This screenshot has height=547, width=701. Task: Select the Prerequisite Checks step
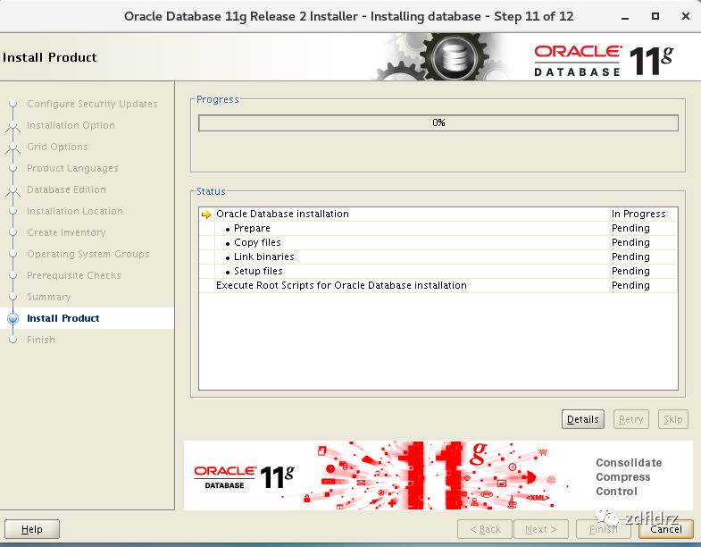pyautogui.click(x=74, y=276)
